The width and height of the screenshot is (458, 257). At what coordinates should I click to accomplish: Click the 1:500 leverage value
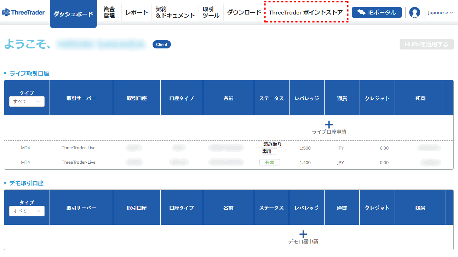305,148
